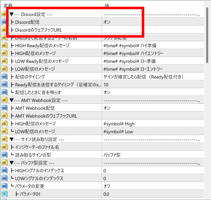The width and height of the screenshot is (211, 200).
Task: Edit the value #time# #symbol# ハイエントリー
Action: (x=133, y=53)
